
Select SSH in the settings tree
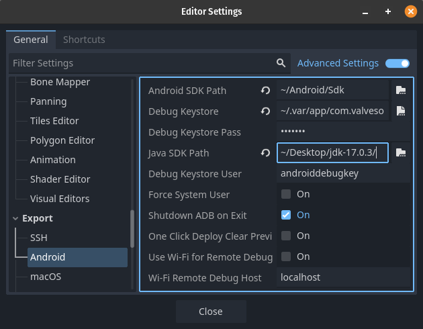pyautogui.click(x=39, y=238)
